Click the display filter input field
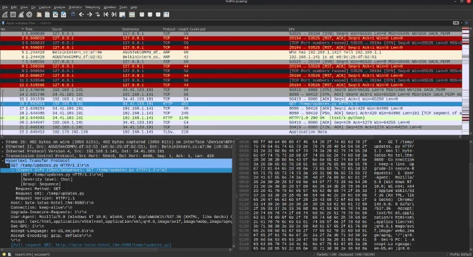 [x=228, y=23]
